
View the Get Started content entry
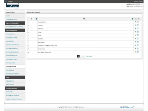point(138,42)
